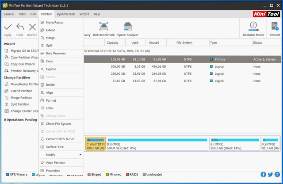Open the View menu
This screenshot has width=283, height=184.
click(x=23, y=14)
